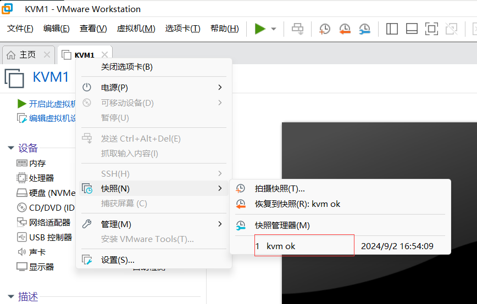477x304 pixels.
Task: Open the 帮助(H) menu
Action: [x=225, y=29]
